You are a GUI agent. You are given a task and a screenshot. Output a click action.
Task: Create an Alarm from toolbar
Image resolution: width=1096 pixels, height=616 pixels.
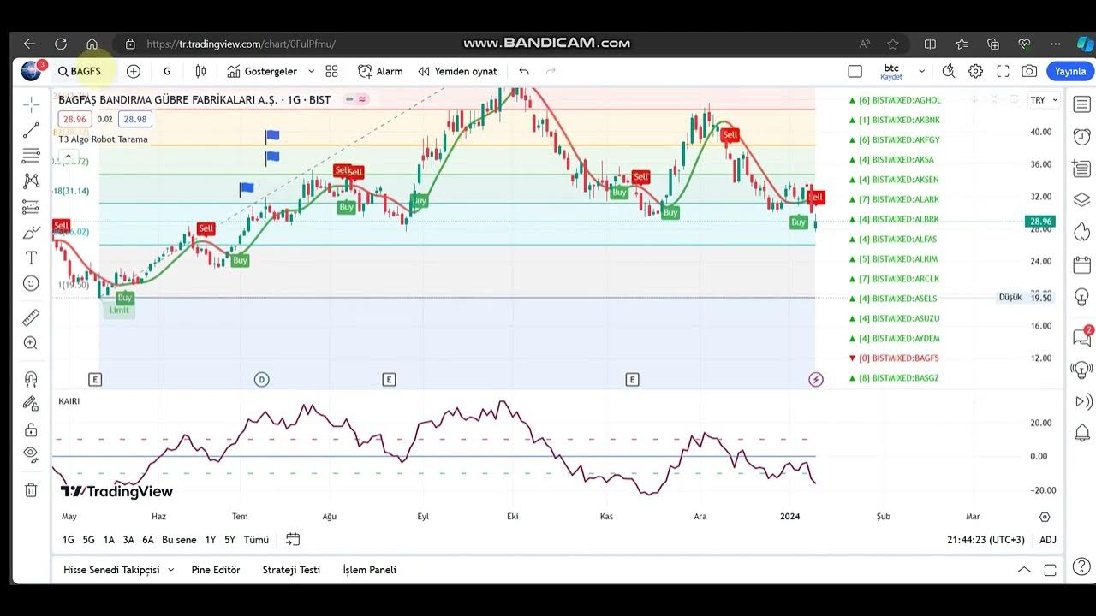click(x=380, y=71)
